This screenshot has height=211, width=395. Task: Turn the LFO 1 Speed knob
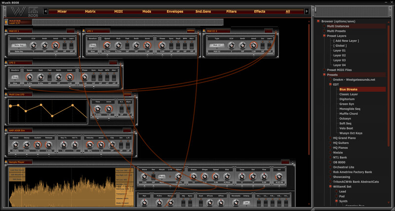[107, 45]
